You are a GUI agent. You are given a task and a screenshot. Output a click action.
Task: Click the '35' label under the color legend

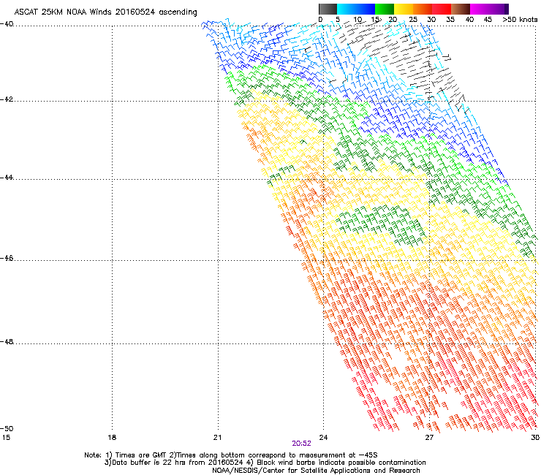(x=450, y=20)
